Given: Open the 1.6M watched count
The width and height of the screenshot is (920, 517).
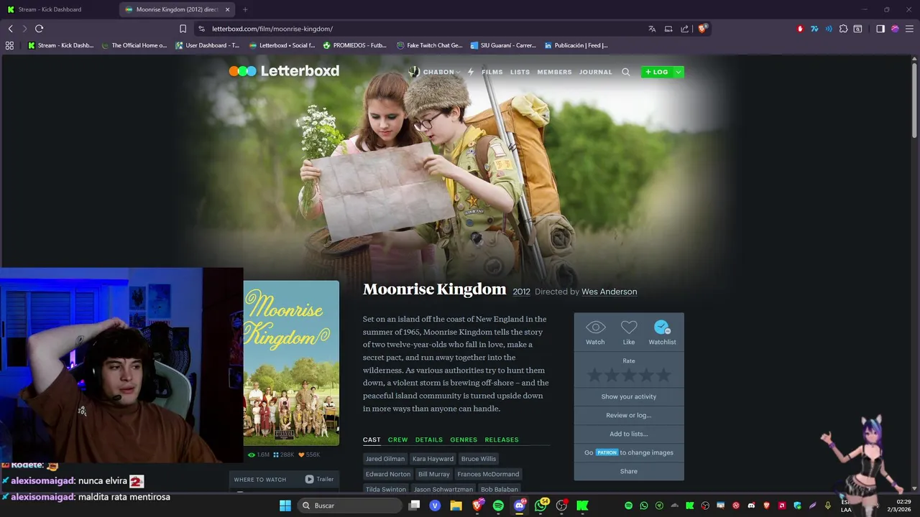Looking at the screenshot, I should point(259,455).
